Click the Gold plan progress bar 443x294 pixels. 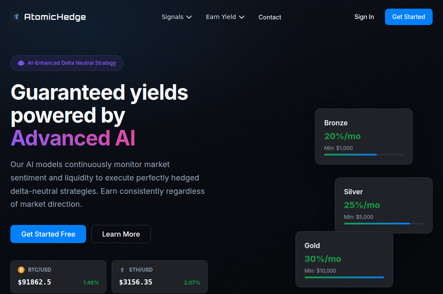(x=344, y=277)
